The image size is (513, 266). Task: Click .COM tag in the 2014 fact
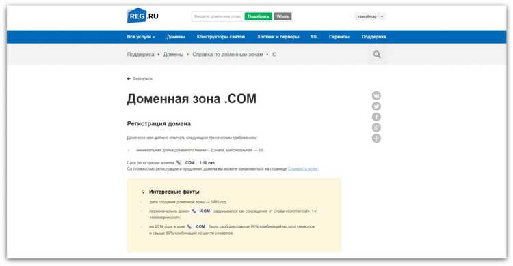tap(196, 226)
